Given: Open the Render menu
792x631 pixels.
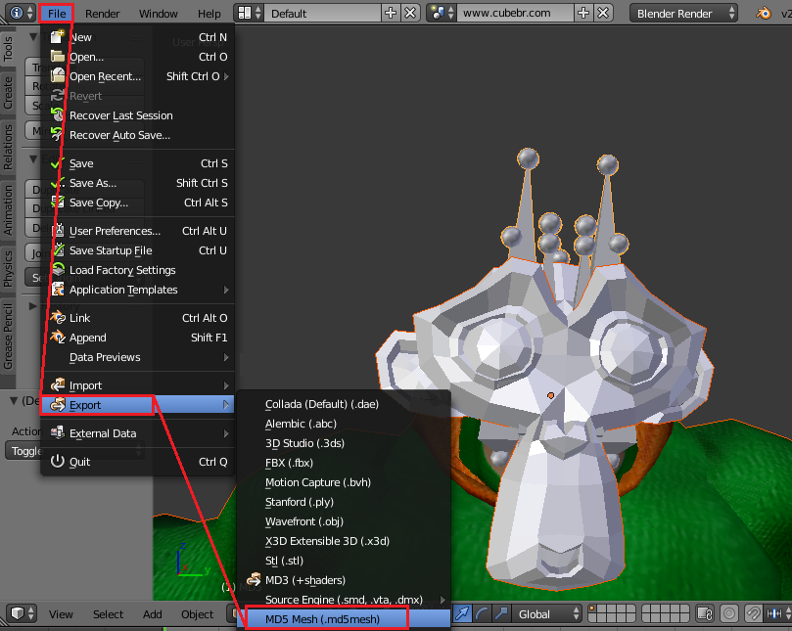Looking at the screenshot, I should (x=102, y=14).
